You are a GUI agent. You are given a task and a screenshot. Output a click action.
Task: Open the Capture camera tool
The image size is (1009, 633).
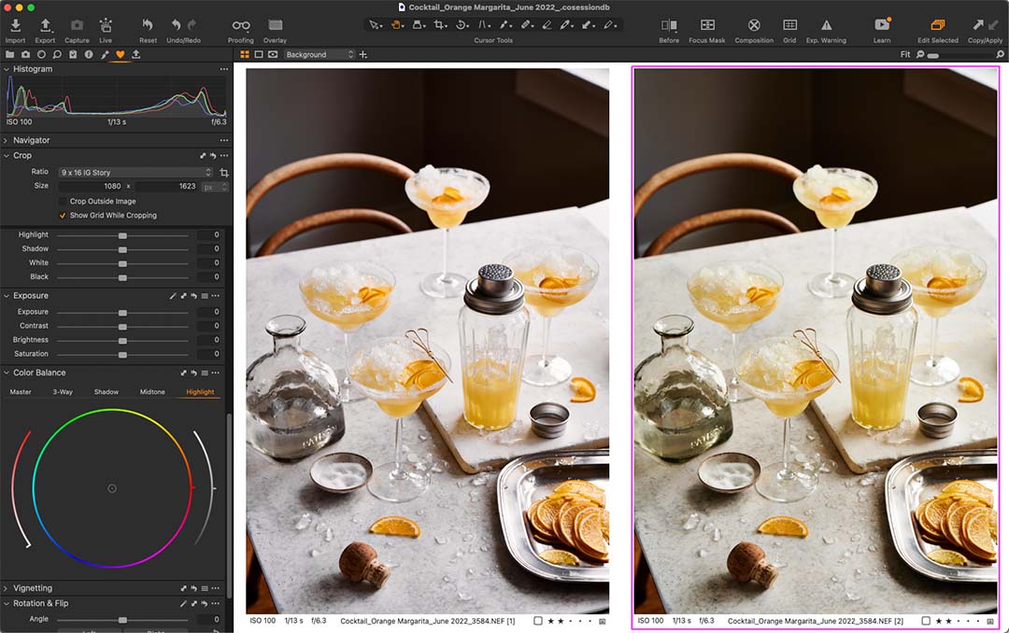77,25
